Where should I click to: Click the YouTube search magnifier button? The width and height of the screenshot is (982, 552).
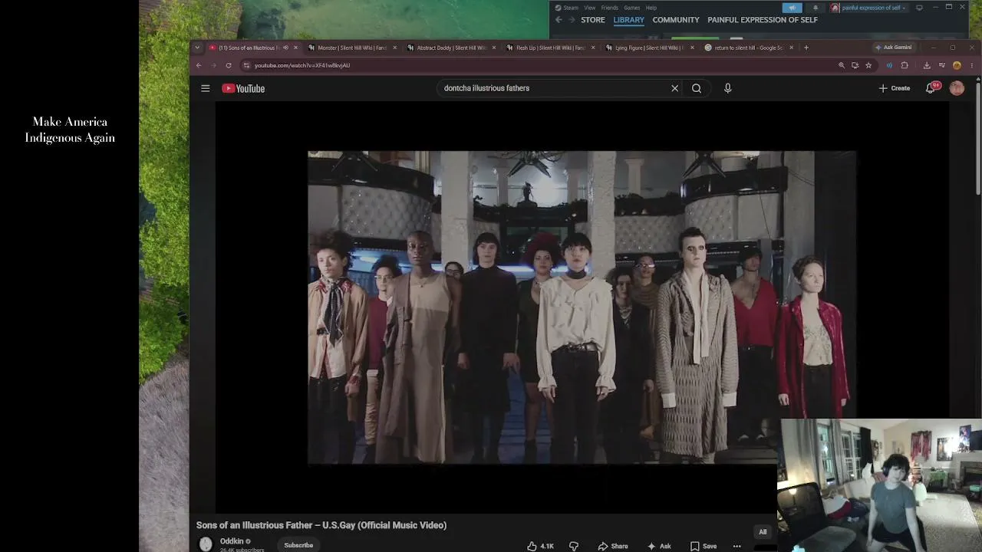697,88
